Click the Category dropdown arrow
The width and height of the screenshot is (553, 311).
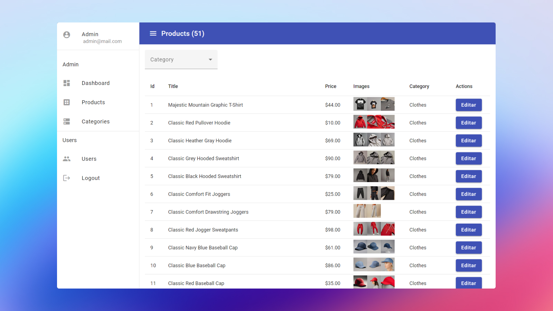(x=210, y=59)
